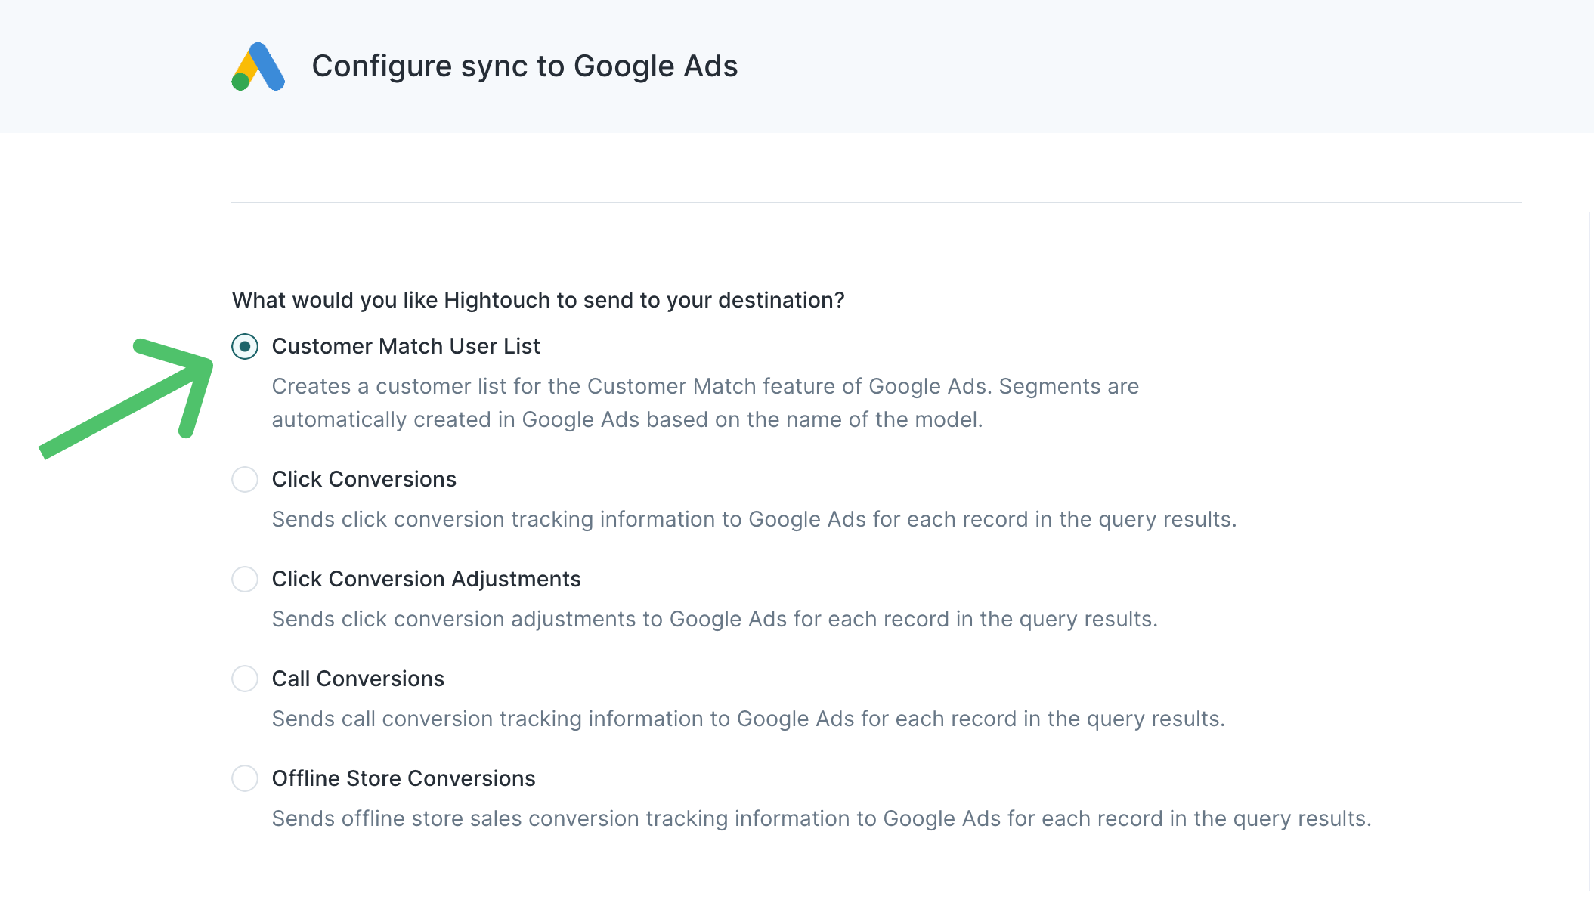Pick the Offline Store Conversions radio button

click(245, 779)
